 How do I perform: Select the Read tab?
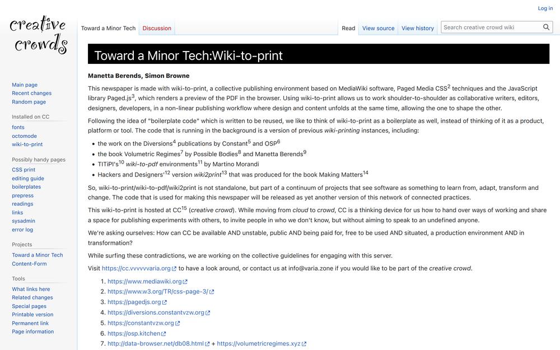coord(348,28)
